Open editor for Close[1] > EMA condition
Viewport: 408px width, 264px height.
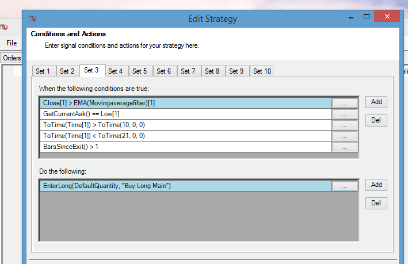point(344,104)
